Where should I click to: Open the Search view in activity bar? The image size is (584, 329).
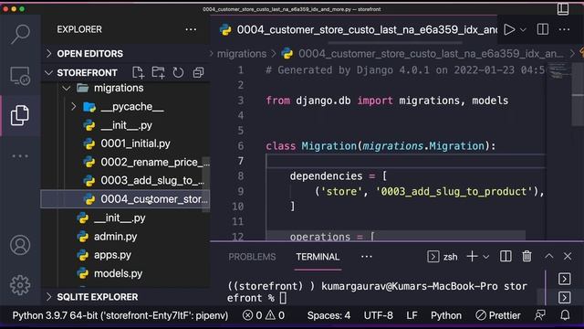pyautogui.click(x=20, y=35)
